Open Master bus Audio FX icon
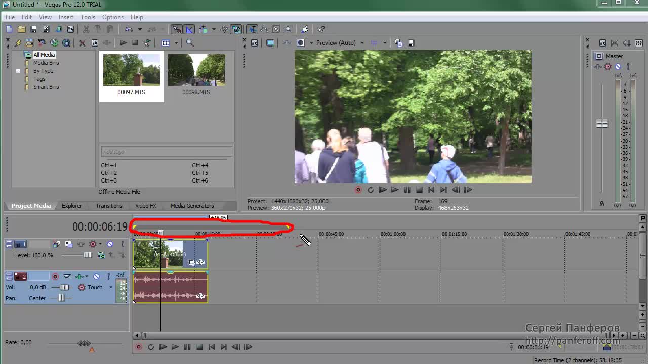 click(599, 67)
